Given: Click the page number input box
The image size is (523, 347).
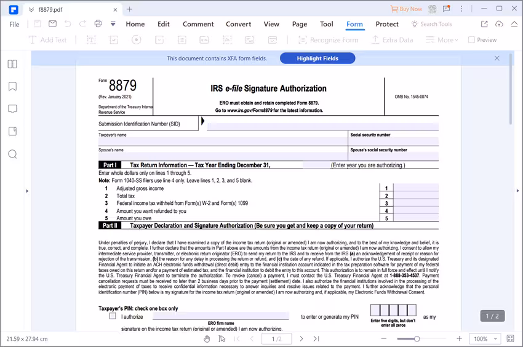Looking at the screenshot, I should pyautogui.click(x=276, y=338).
